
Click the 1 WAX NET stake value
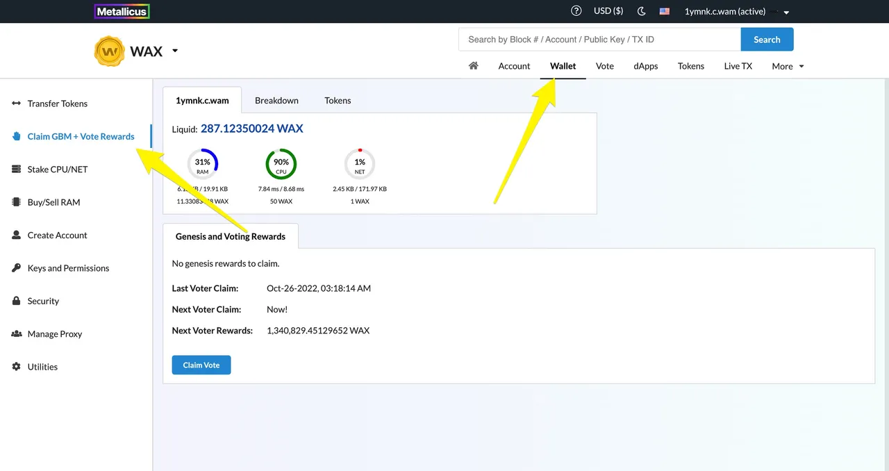360,201
